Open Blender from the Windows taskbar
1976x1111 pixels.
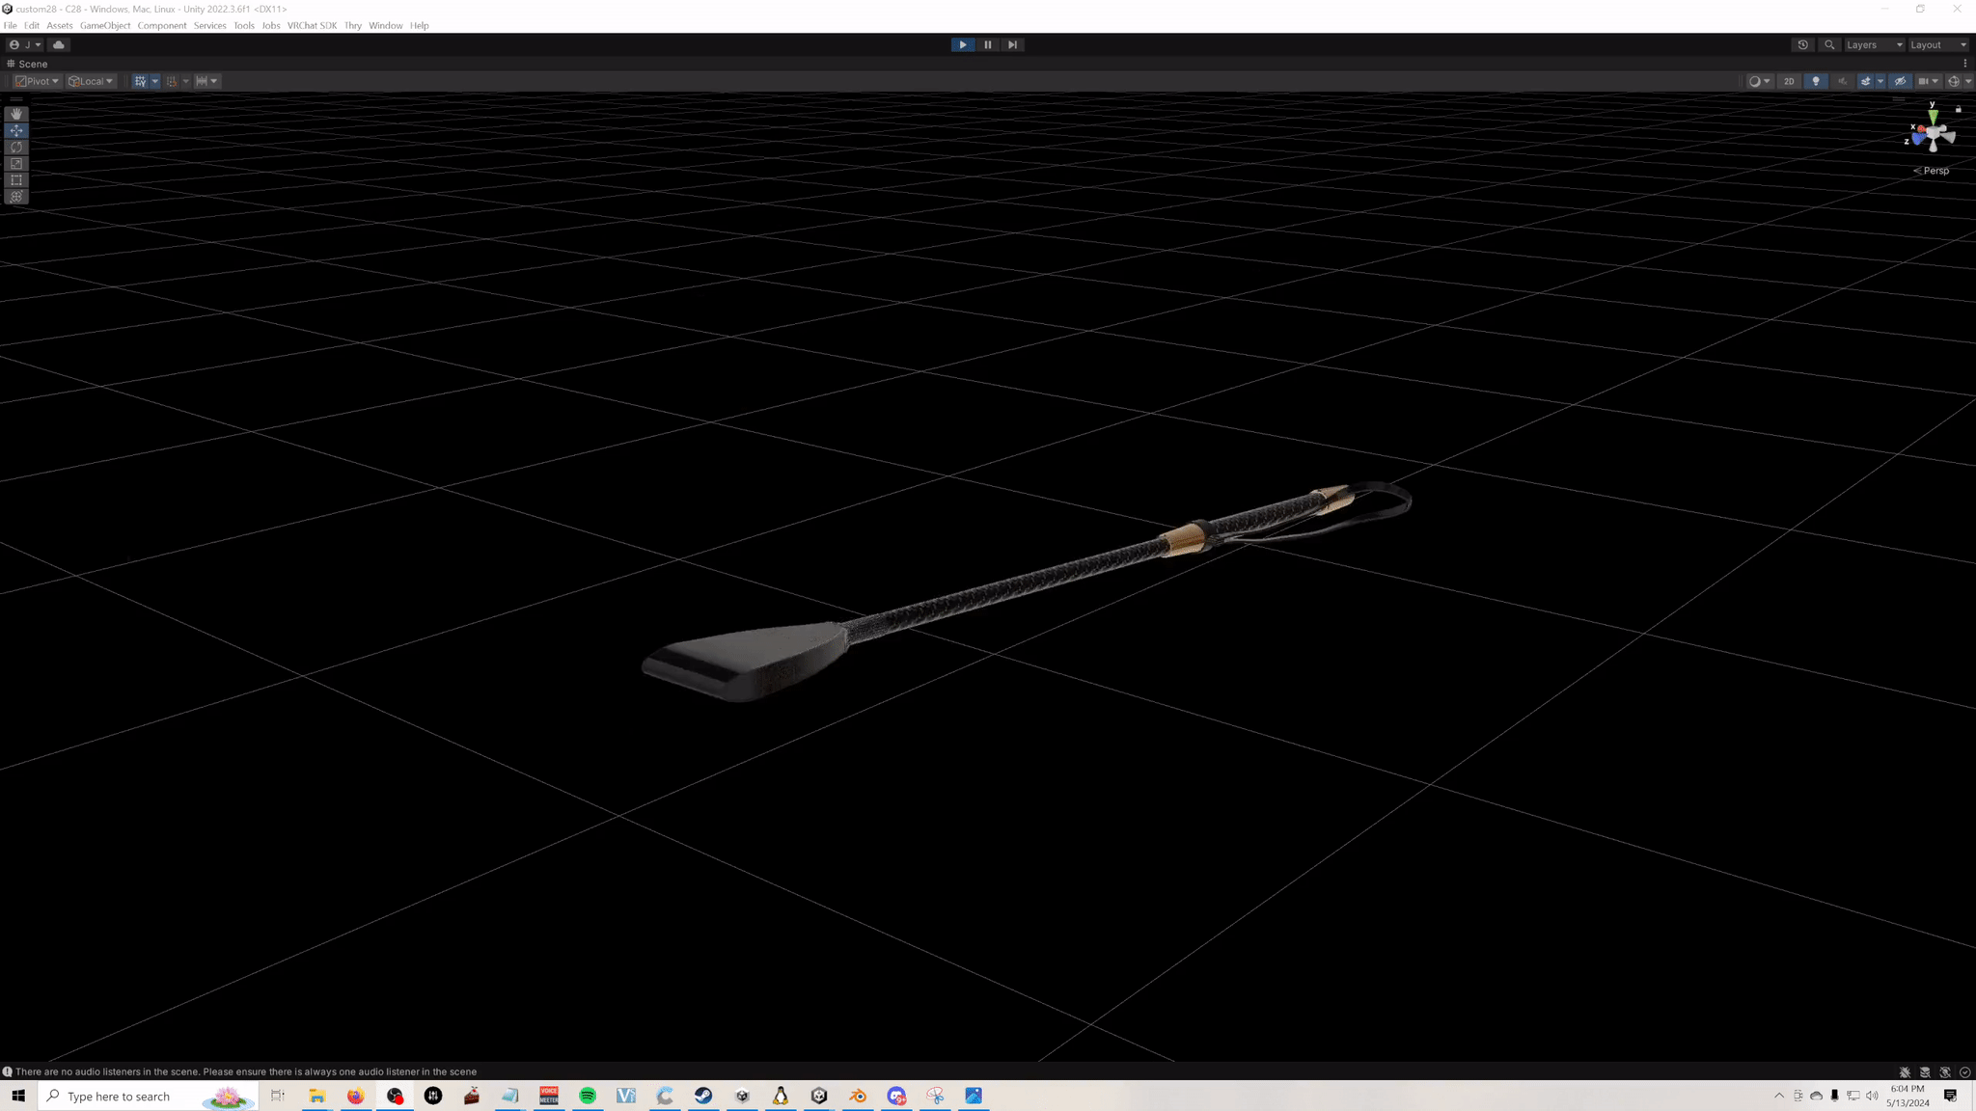[858, 1096]
